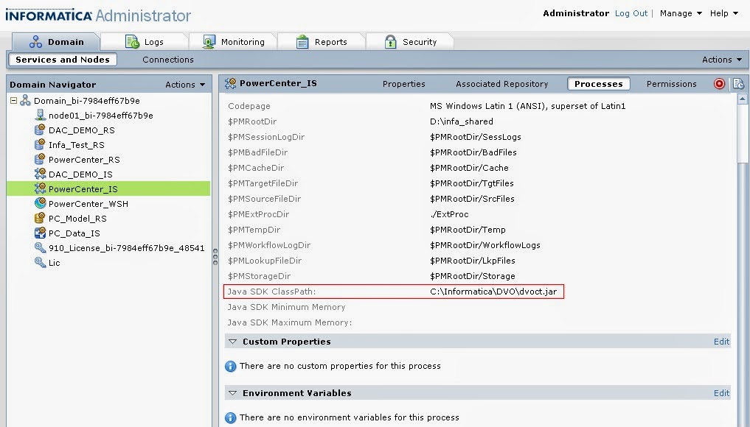Open the Connections tab
The width and height of the screenshot is (750, 427).
click(167, 60)
